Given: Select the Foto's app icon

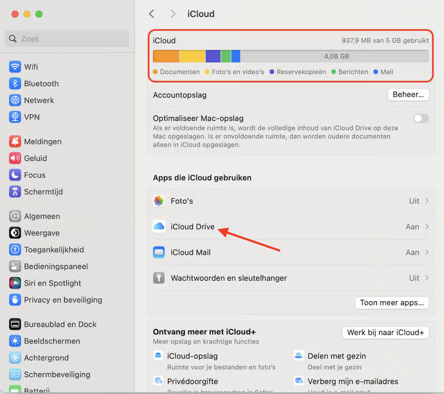Looking at the screenshot, I should [x=159, y=201].
